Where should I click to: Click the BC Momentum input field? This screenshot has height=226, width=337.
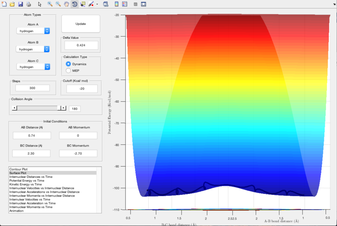click(x=78, y=153)
